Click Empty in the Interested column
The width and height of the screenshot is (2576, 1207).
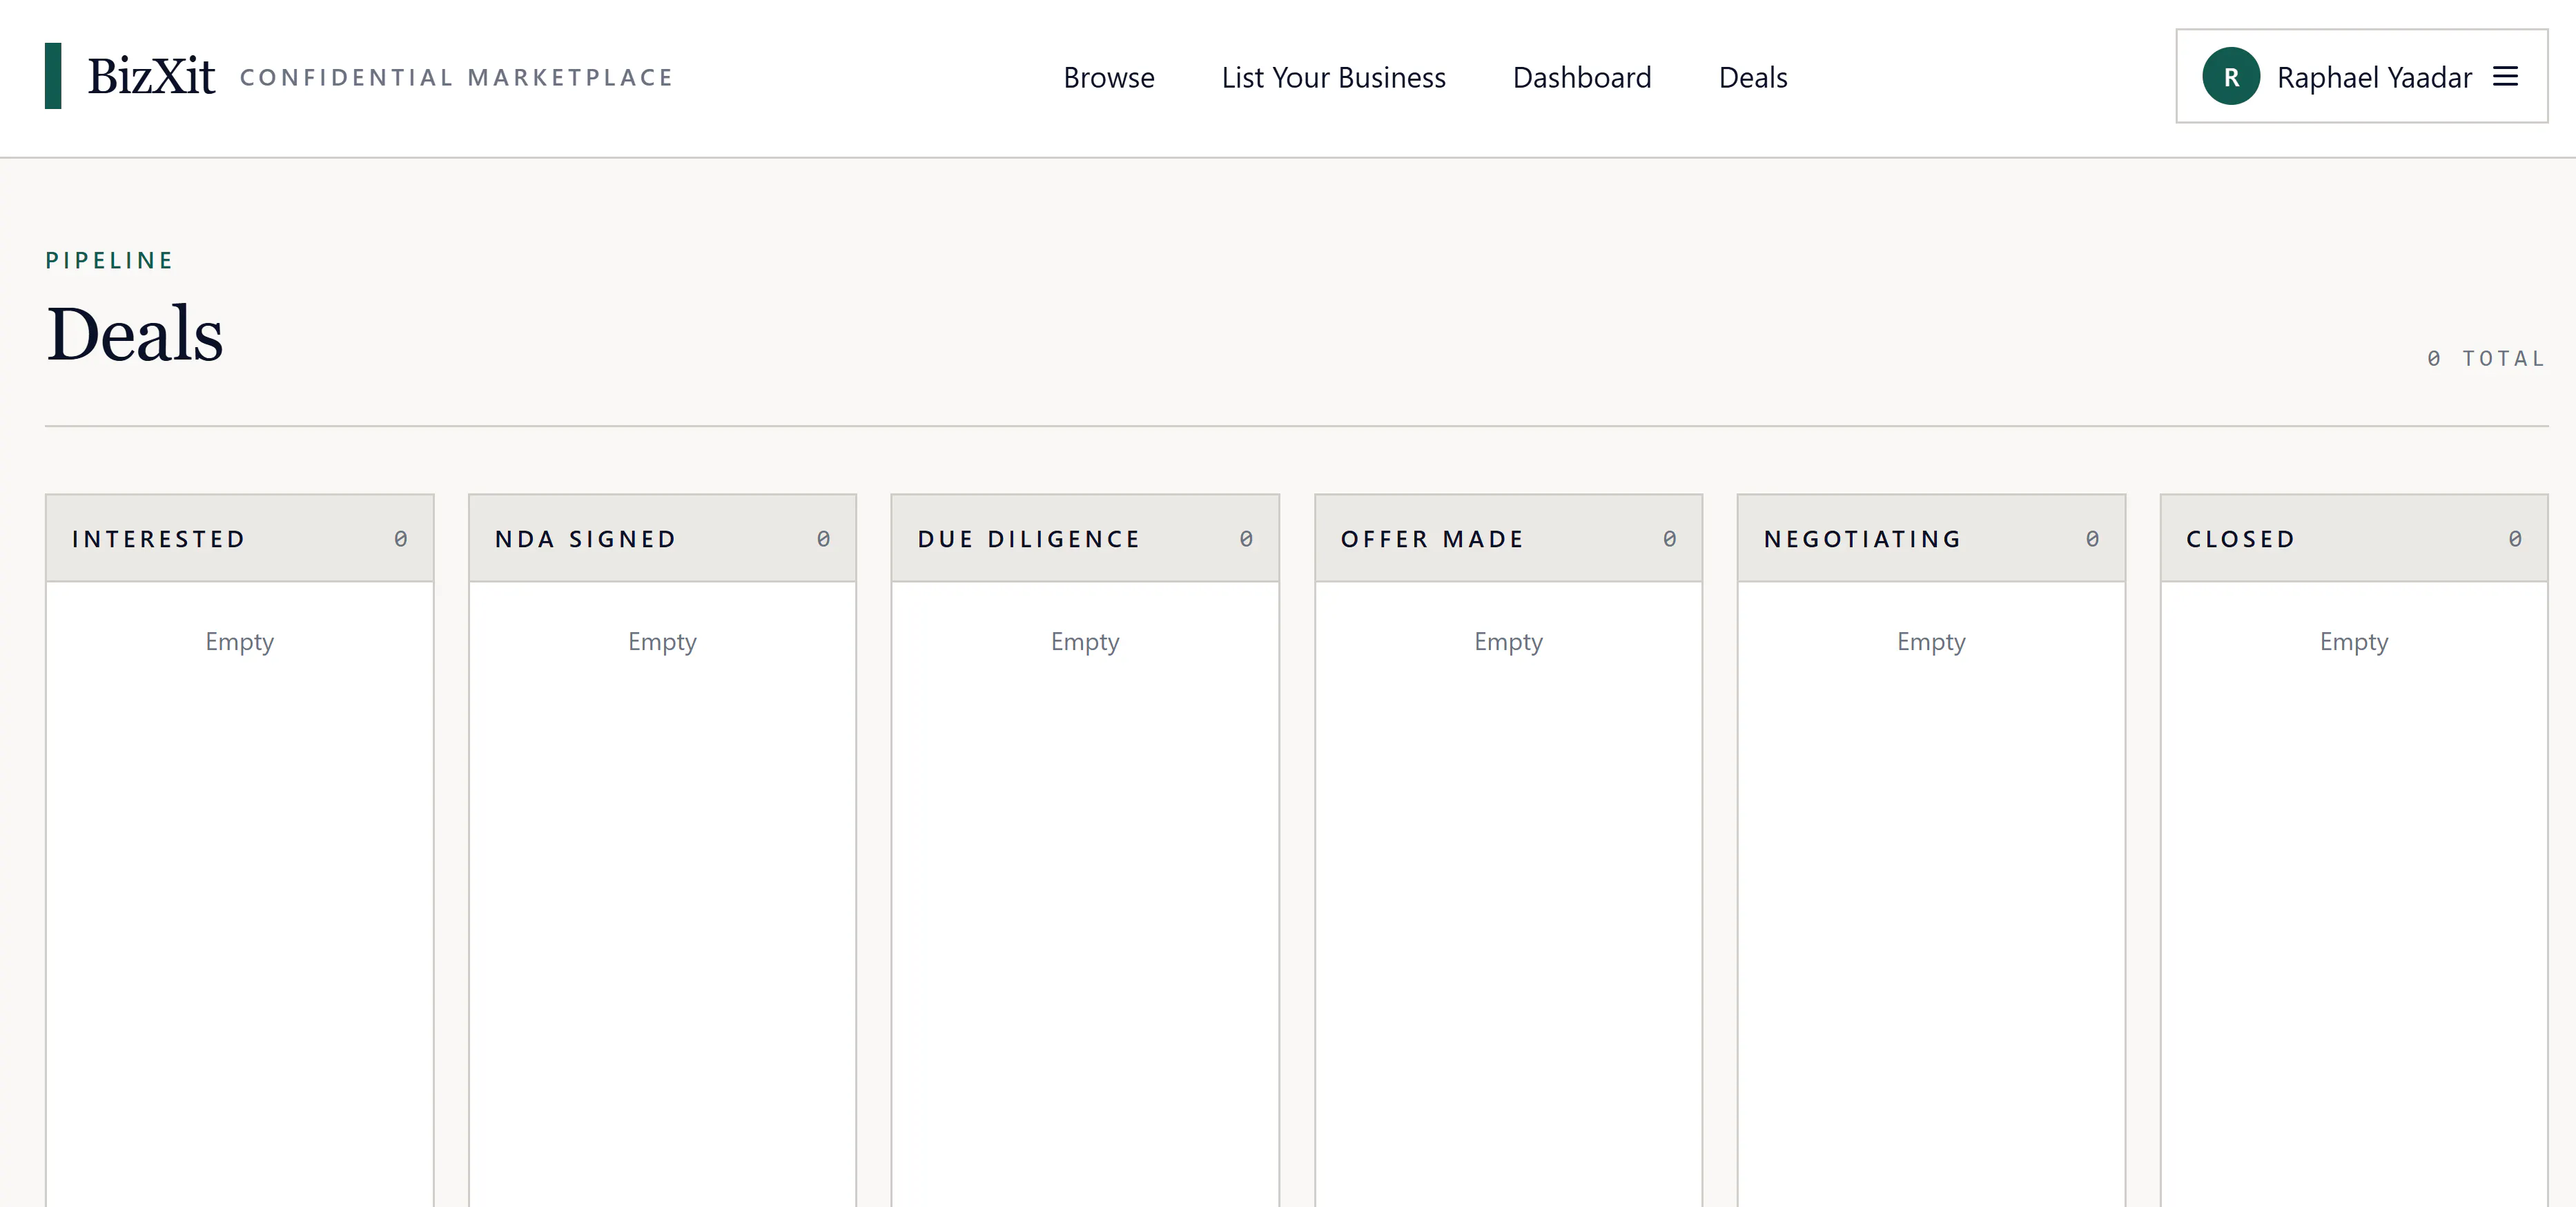[x=239, y=641]
